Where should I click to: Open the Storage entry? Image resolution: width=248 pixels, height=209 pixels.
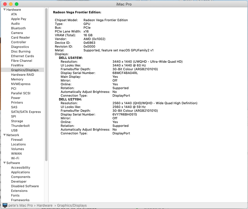coord(17,121)
